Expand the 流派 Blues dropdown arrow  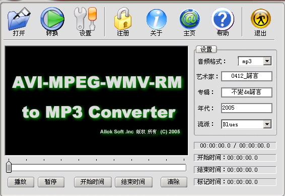click(267, 124)
